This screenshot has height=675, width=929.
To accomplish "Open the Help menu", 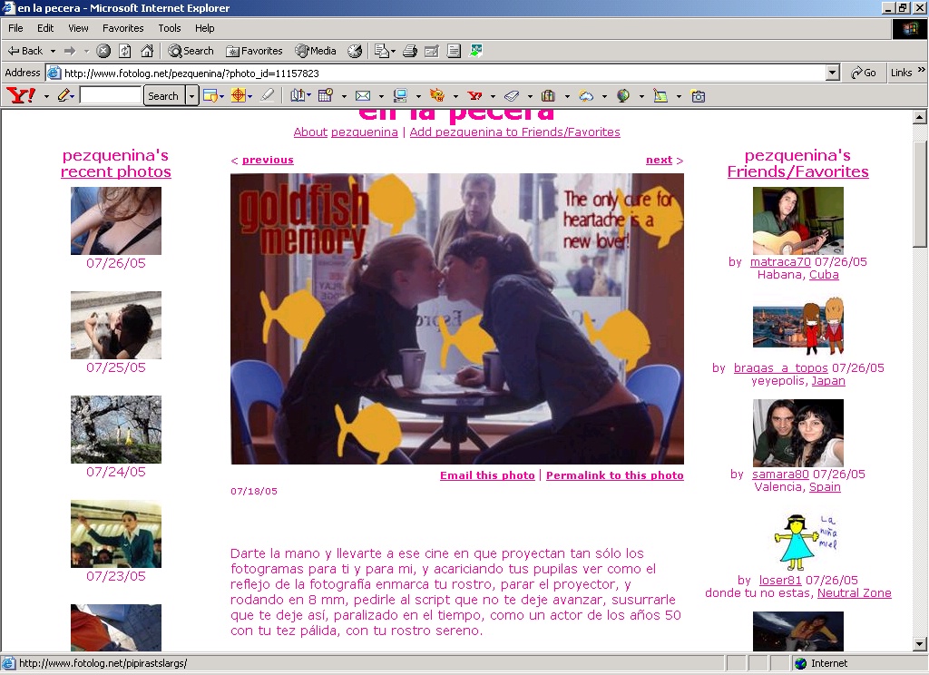I will click(204, 28).
